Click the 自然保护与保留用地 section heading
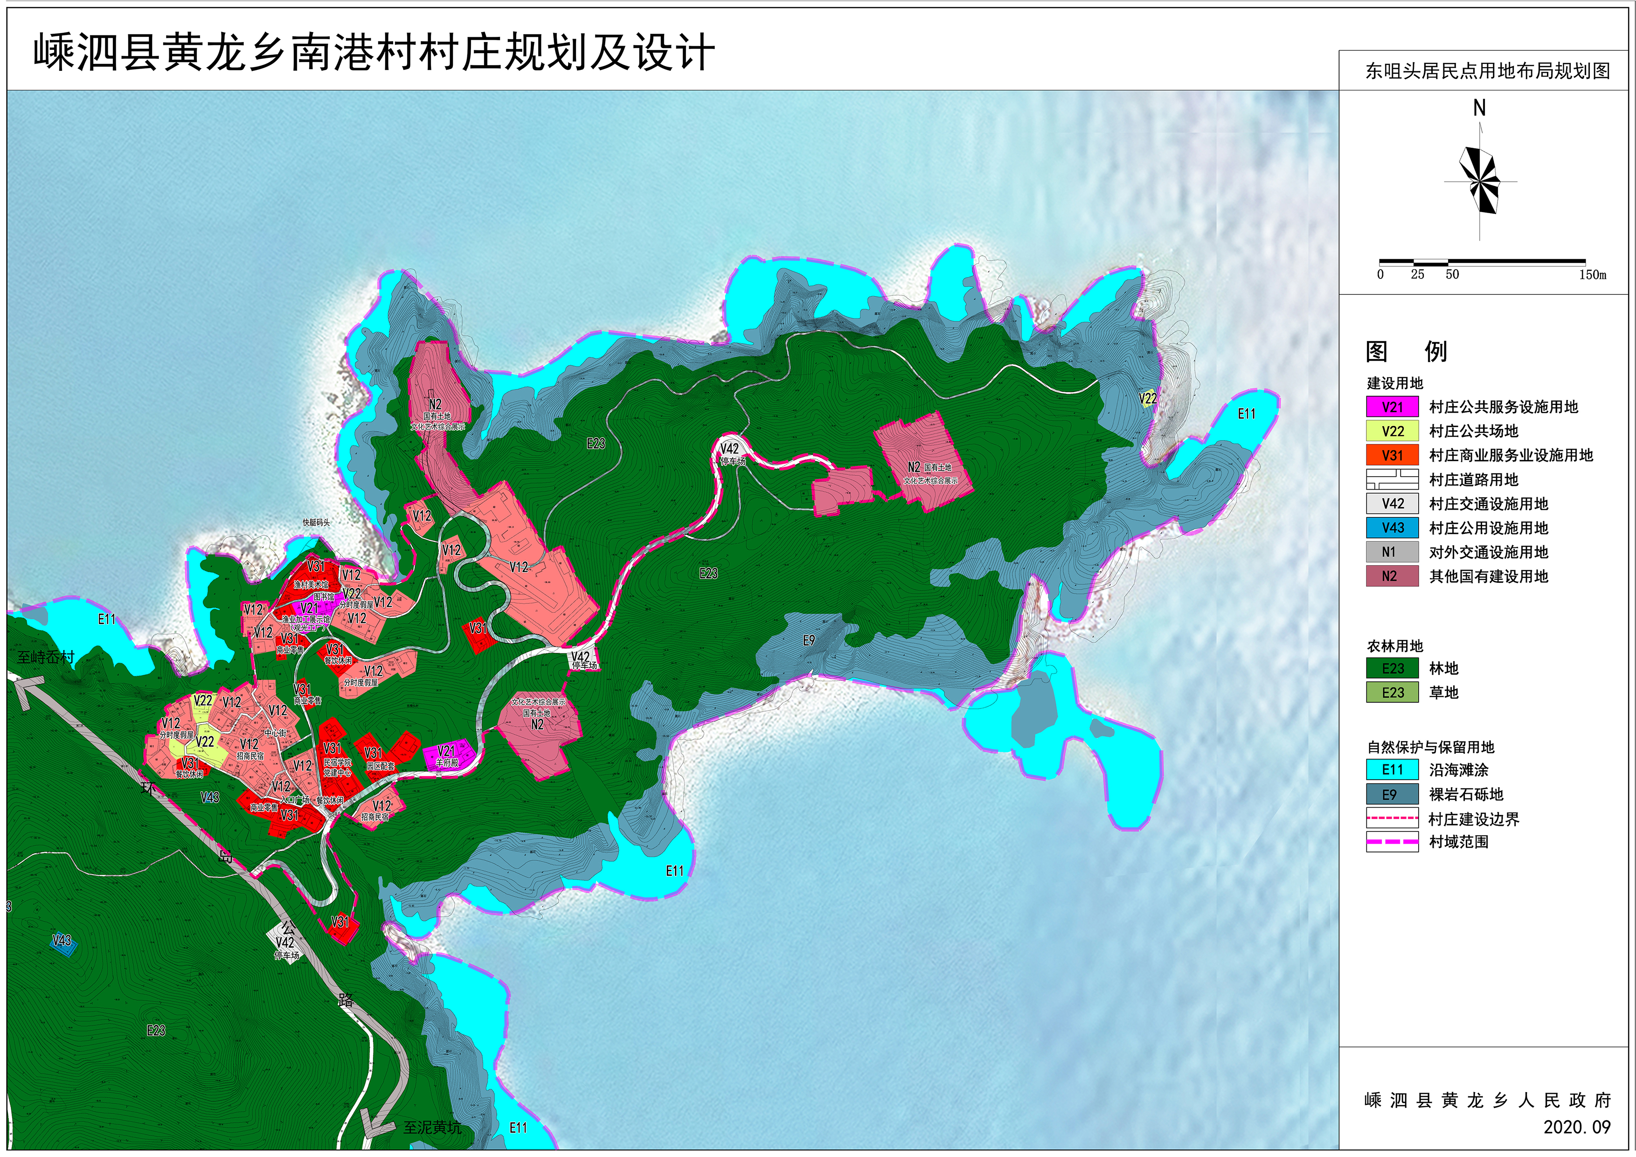The image size is (1636, 1157). pos(1430,748)
